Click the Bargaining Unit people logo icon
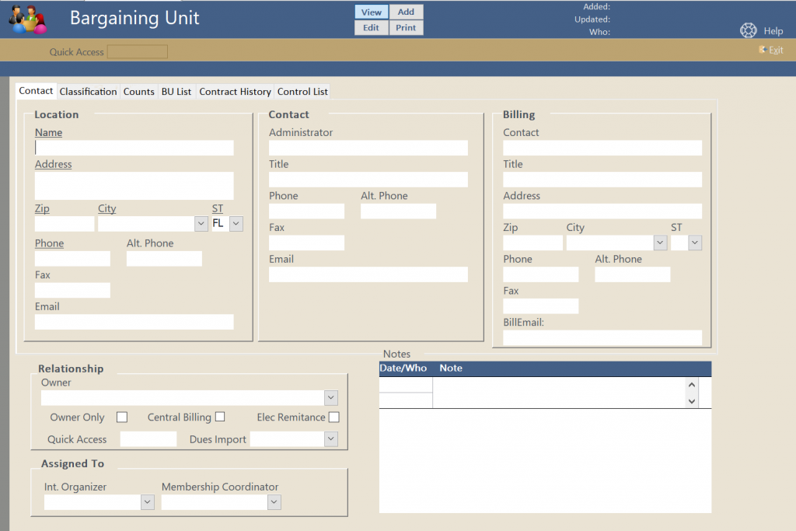This screenshot has width=796, height=531. (x=28, y=19)
